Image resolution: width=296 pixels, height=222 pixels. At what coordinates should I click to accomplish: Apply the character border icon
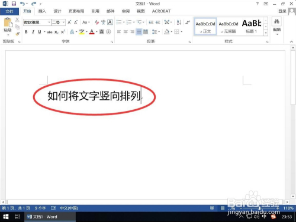click(x=110, y=22)
